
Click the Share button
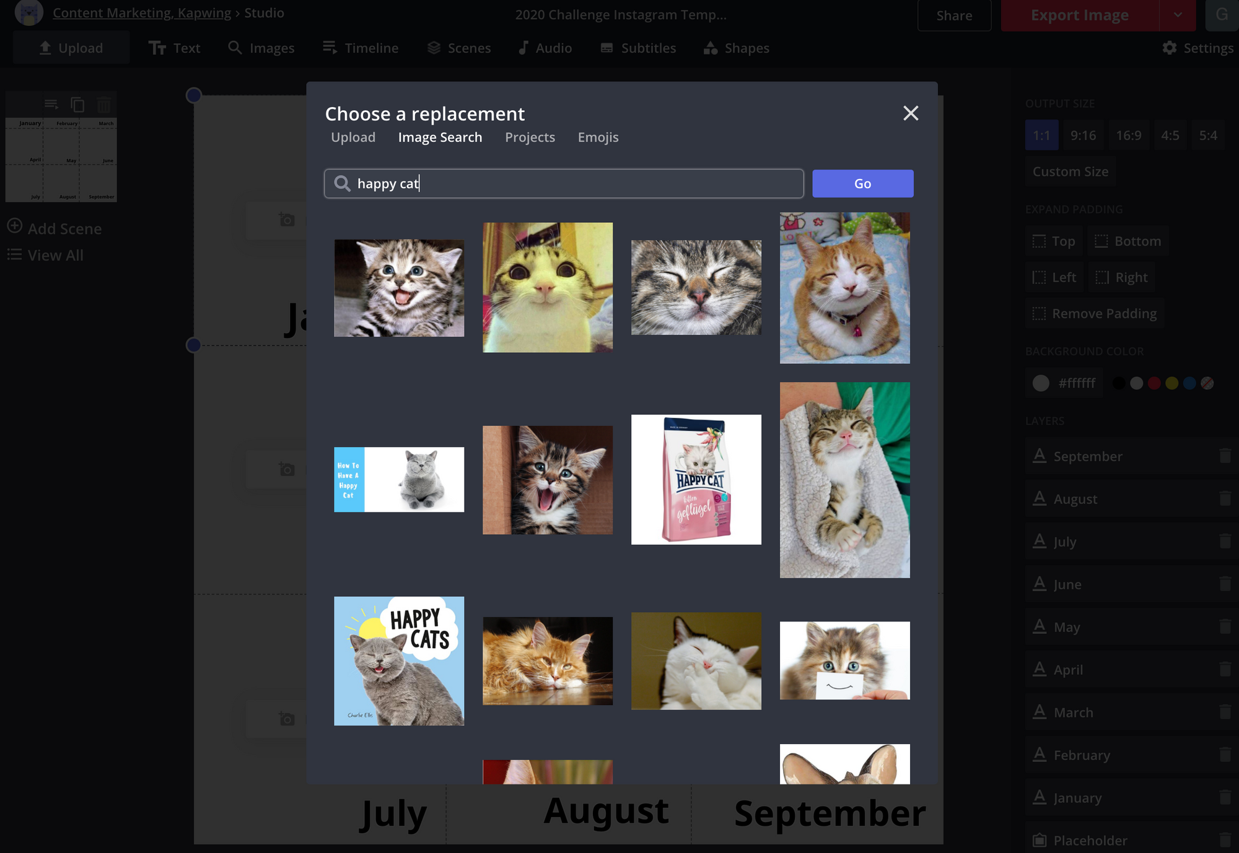coord(953,15)
